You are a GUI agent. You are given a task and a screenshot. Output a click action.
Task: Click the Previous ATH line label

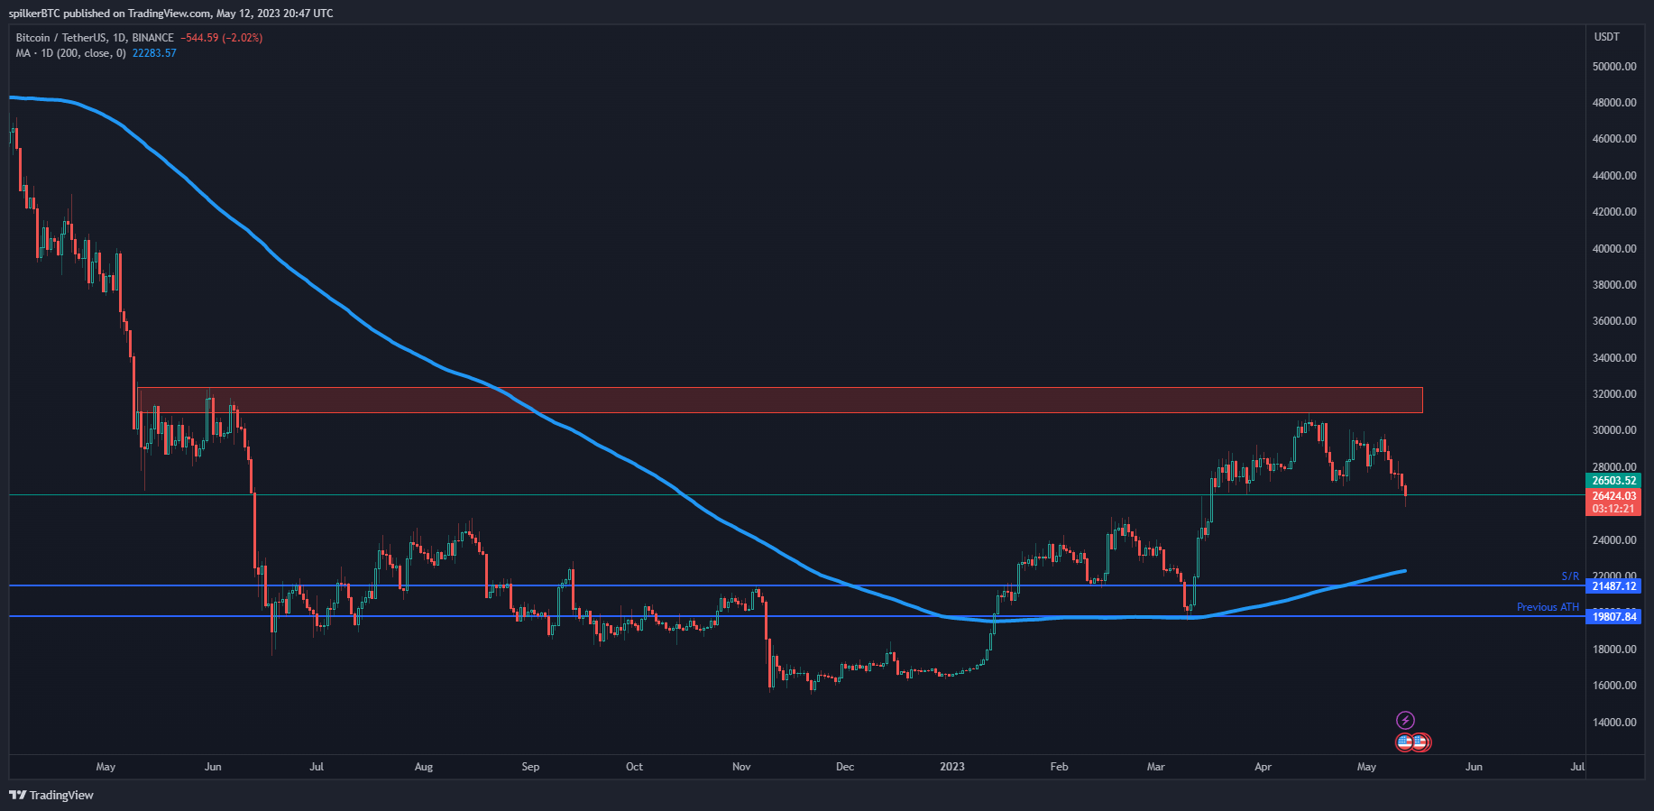[x=1548, y=607]
